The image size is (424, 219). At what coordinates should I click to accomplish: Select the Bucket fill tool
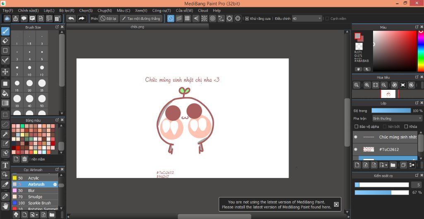tap(5, 93)
